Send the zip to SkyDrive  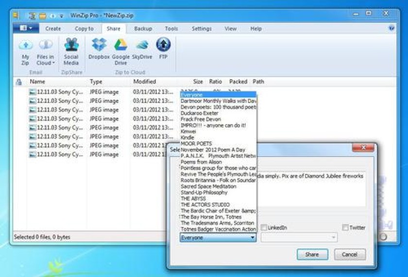coord(142,49)
